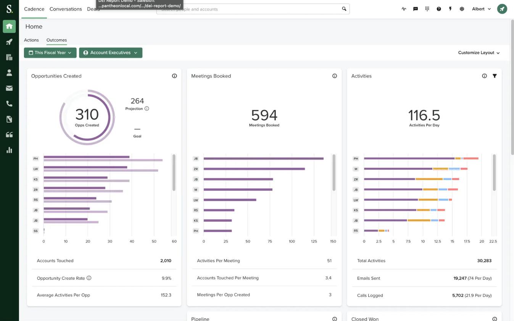Open Templates via sidebar document icon

9,119
